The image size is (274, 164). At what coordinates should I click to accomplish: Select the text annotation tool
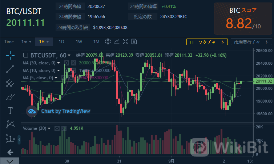tap(10, 111)
